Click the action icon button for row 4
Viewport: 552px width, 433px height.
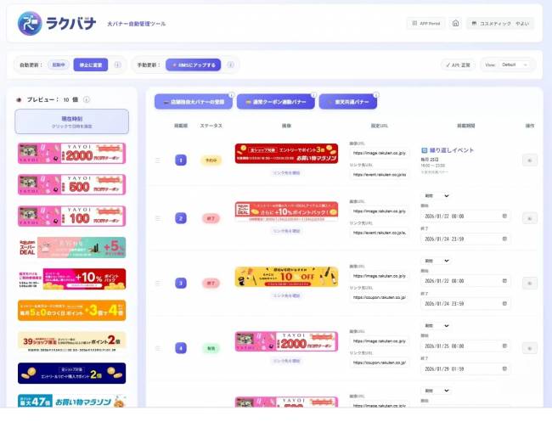pos(529,347)
